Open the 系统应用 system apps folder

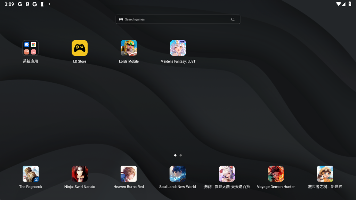point(30,48)
